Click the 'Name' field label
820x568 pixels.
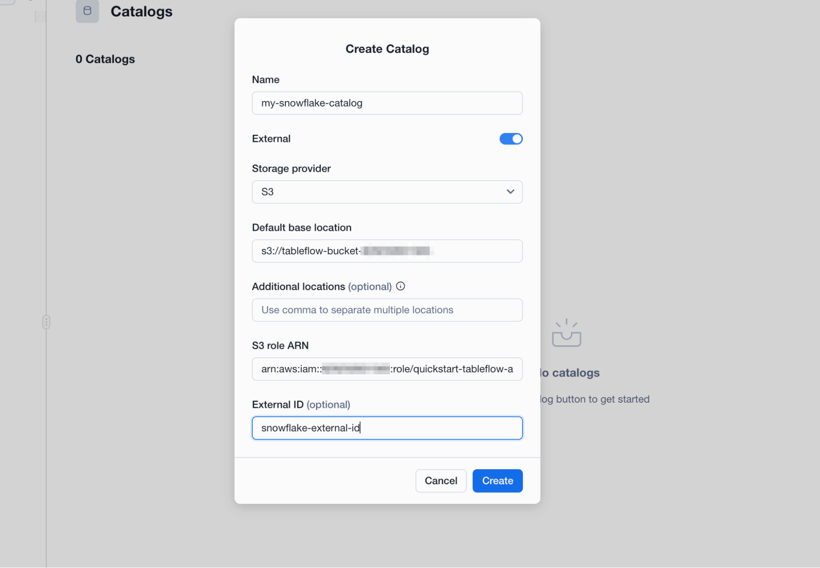point(265,80)
